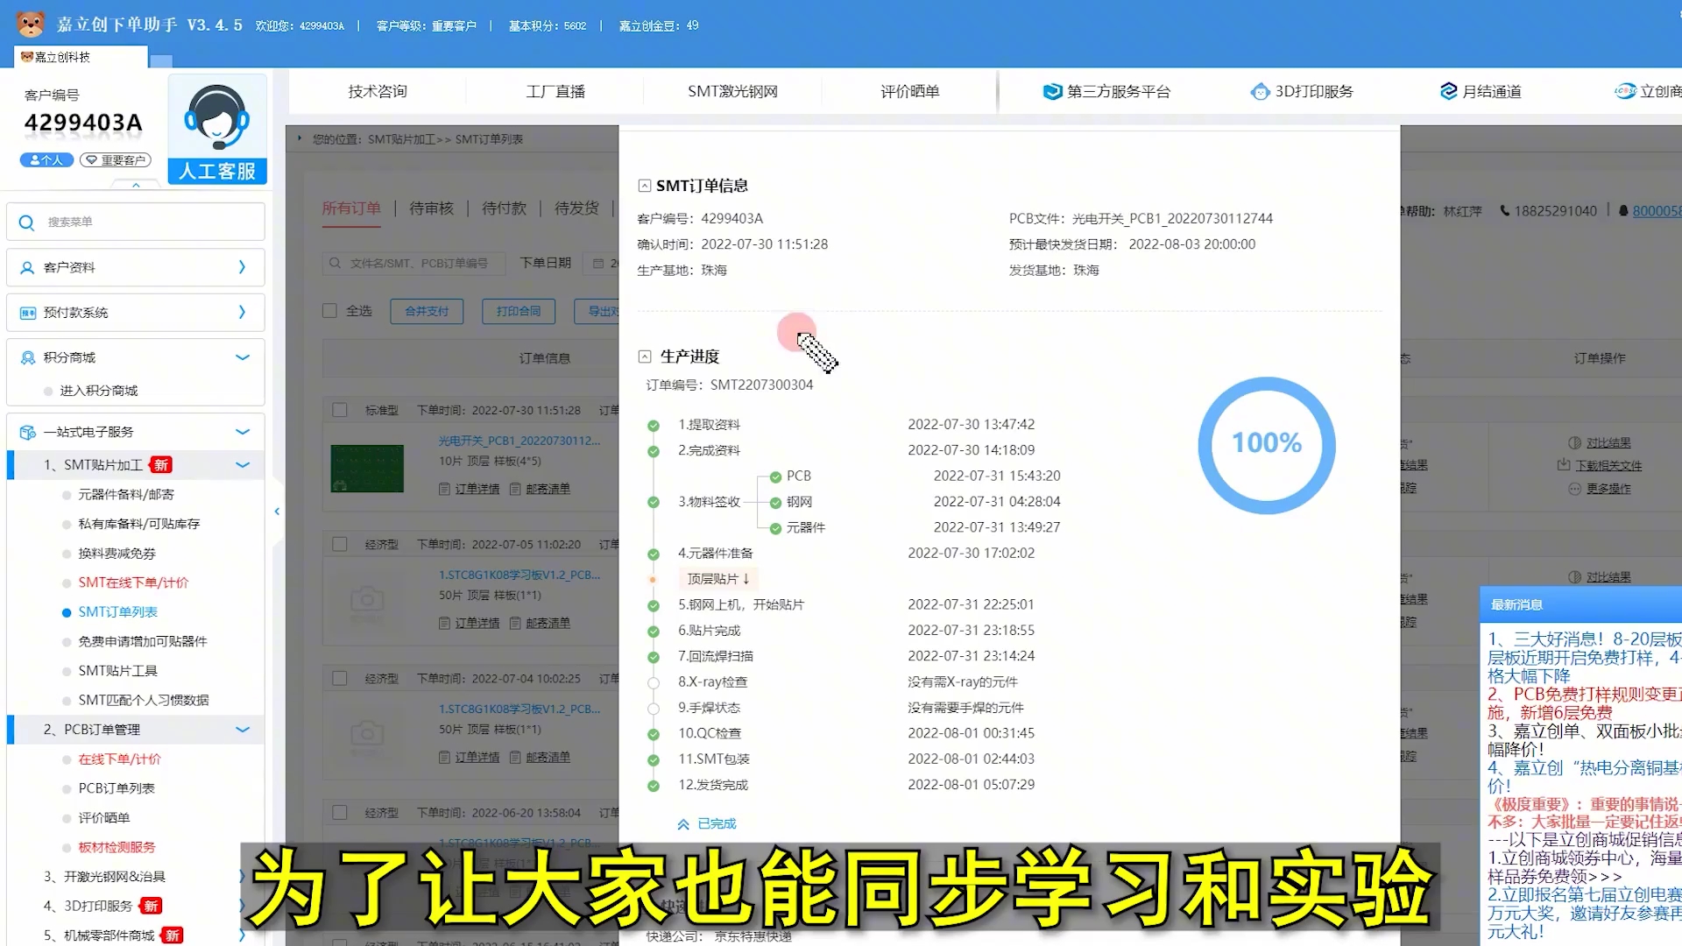Click the 下载相关文件 download icon
The image size is (1682, 946).
click(x=1564, y=465)
